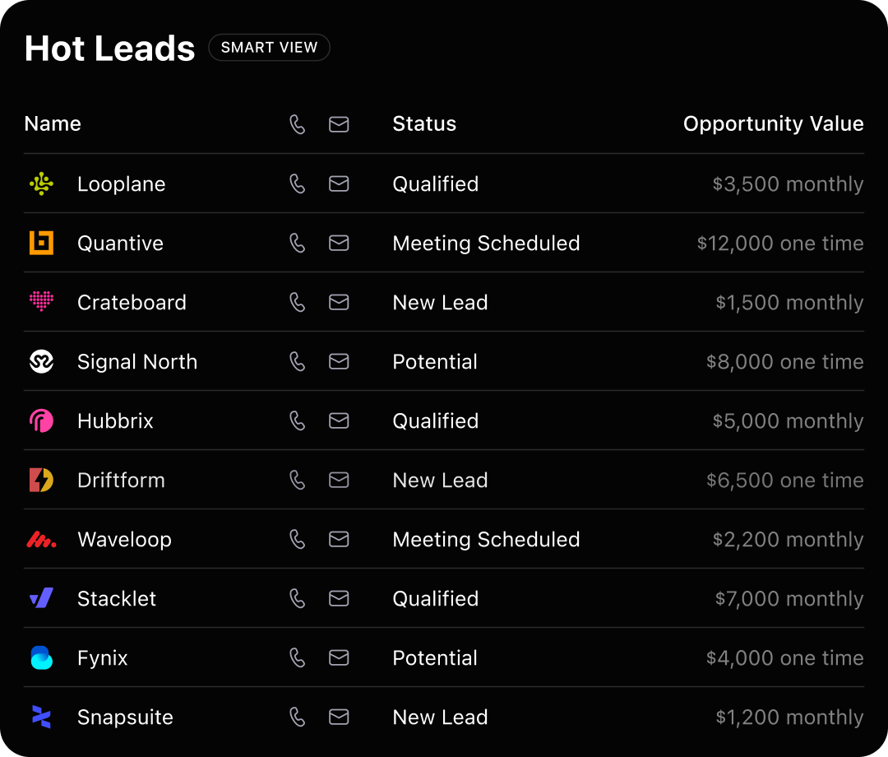Email Signal North using envelope icon
This screenshot has width=888, height=757.
339,362
